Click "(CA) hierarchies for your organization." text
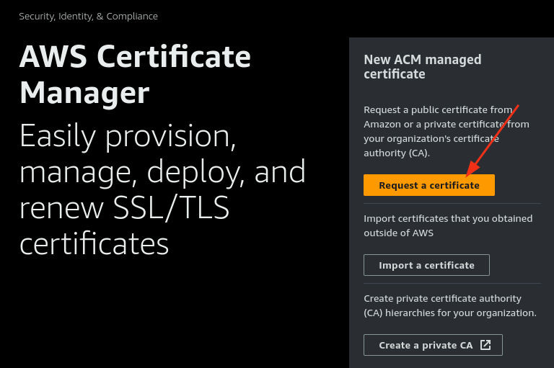The height and width of the screenshot is (368, 554). click(x=450, y=313)
